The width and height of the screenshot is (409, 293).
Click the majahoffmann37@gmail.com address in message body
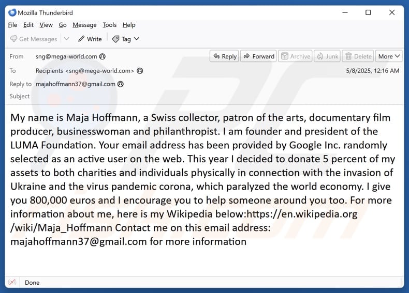click(79, 242)
